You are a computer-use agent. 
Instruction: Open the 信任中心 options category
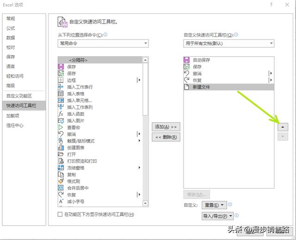point(24,125)
